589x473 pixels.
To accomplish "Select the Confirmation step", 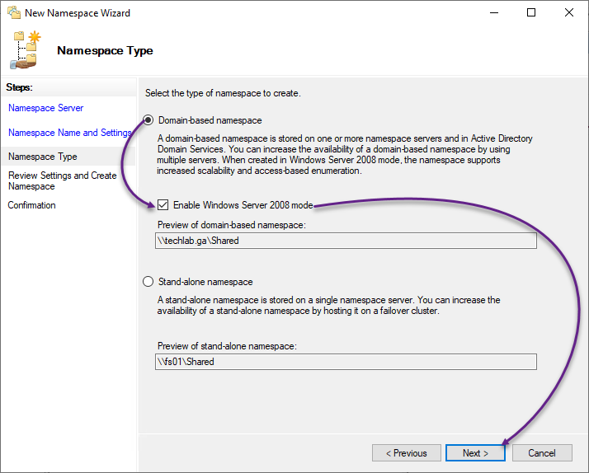I will (x=32, y=205).
